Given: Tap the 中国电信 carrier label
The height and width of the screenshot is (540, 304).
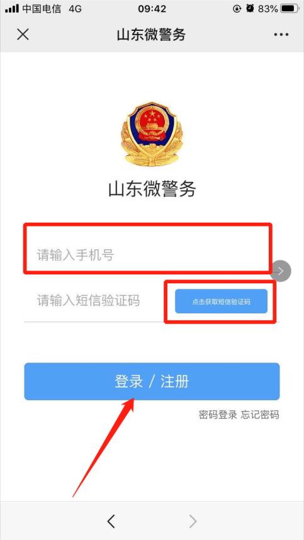Looking at the screenshot, I should coord(42,9).
